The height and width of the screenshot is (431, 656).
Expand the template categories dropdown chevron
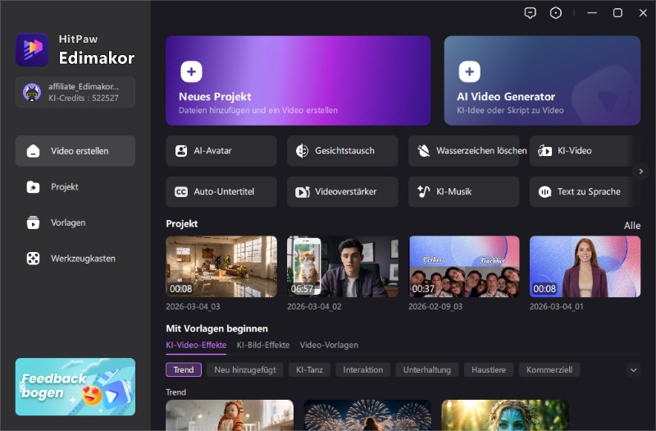pyautogui.click(x=633, y=370)
